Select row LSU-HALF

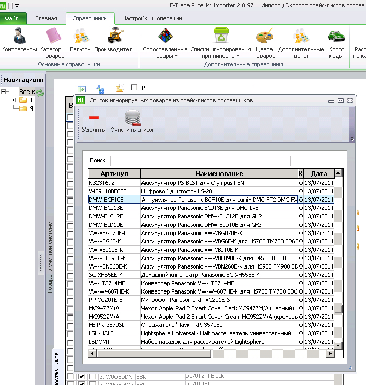[211, 333]
